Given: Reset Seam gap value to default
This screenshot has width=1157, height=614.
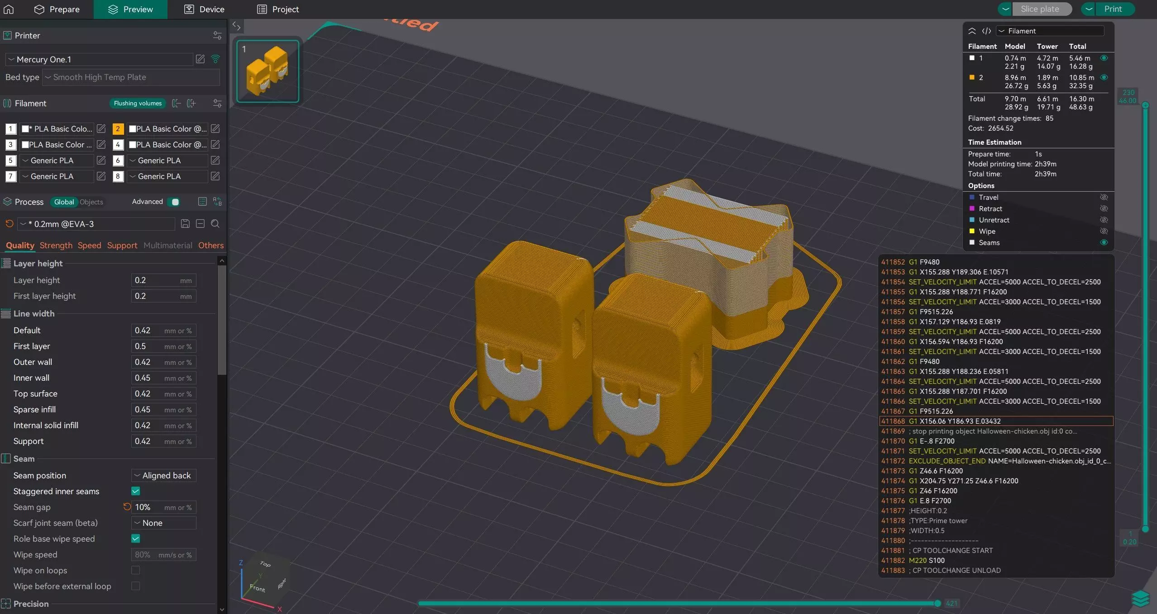Looking at the screenshot, I should tap(127, 507).
